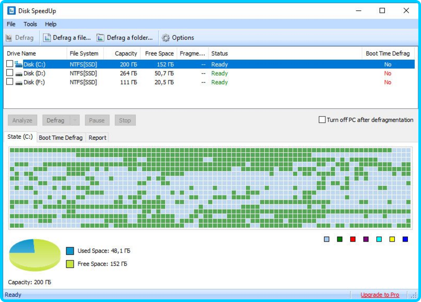Click the yellow legend color swatch

(392, 239)
